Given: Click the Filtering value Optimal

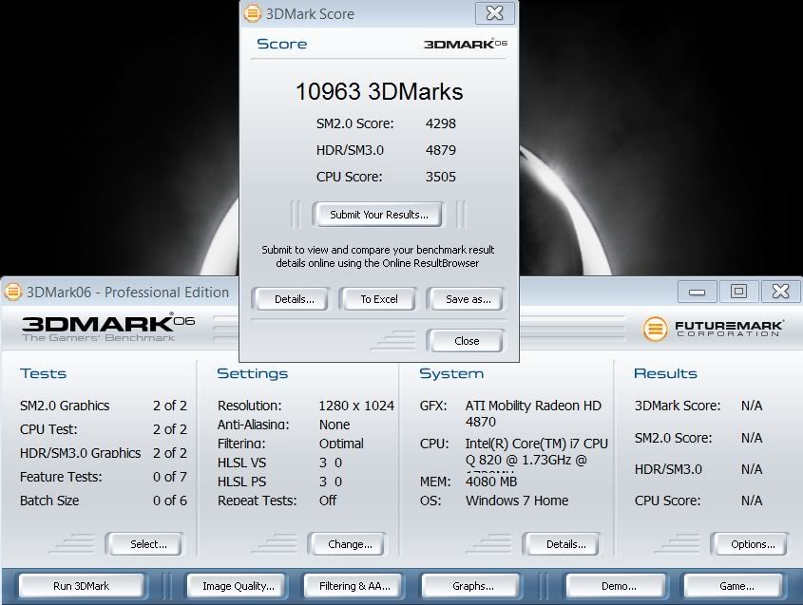Looking at the screenshot, I should [341, 444].
